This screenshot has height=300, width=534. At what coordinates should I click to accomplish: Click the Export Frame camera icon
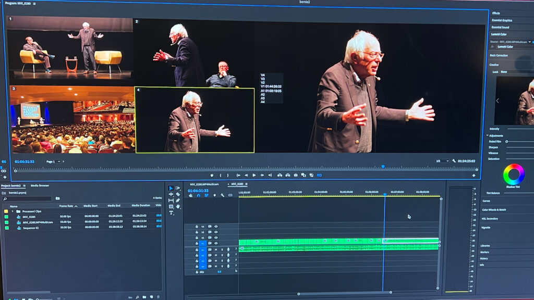pyautogui.click(x=295, y=174)
